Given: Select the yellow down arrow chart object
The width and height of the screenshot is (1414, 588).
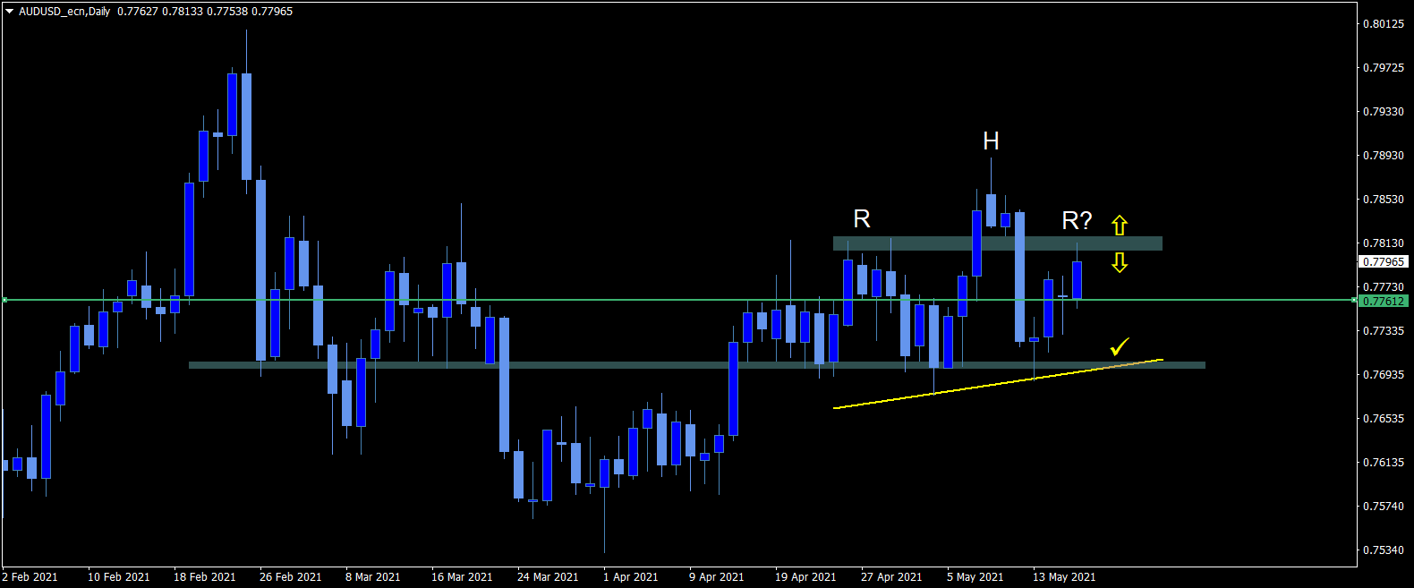Looking at the screenshot, I should (x=1120, y=262).
